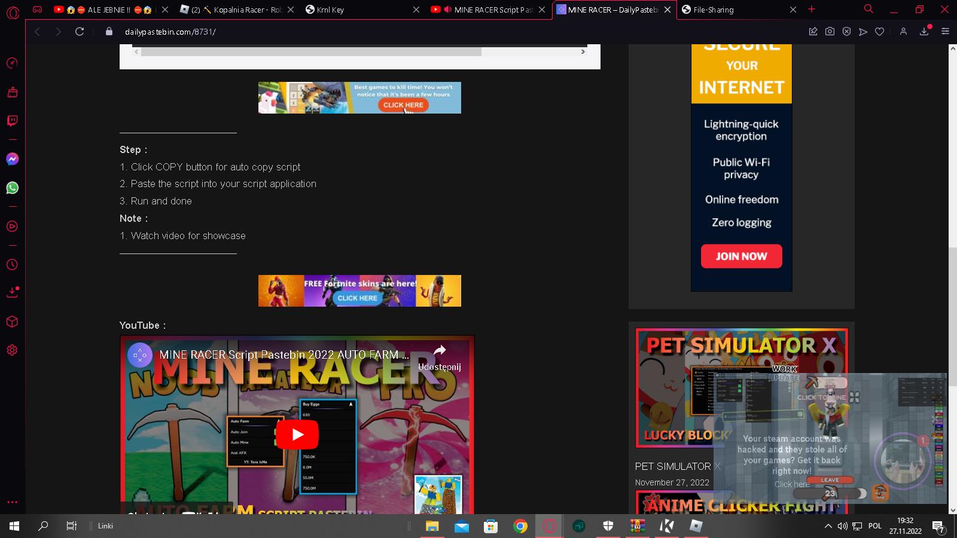The height and width of the screenshot is (538, 957).
Task: Reload the current page
Action: point(80,32)
